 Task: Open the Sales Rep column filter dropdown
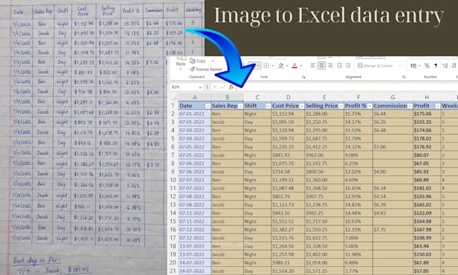(240, 106)
